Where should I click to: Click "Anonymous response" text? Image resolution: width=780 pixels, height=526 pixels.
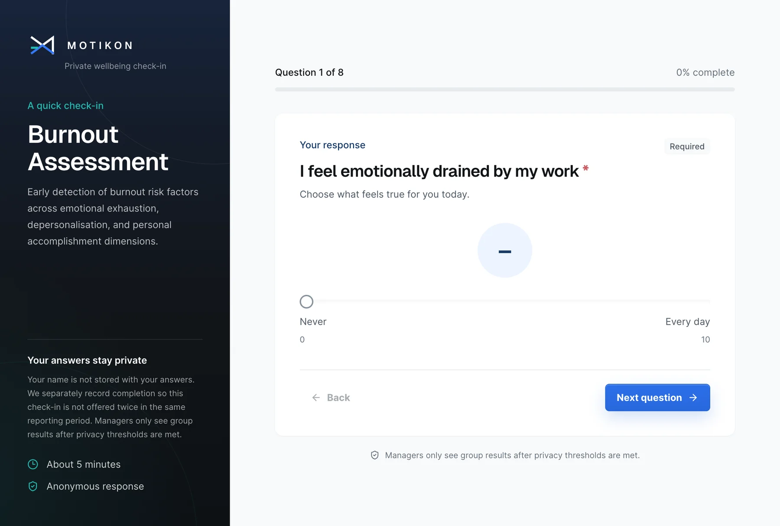95,487
